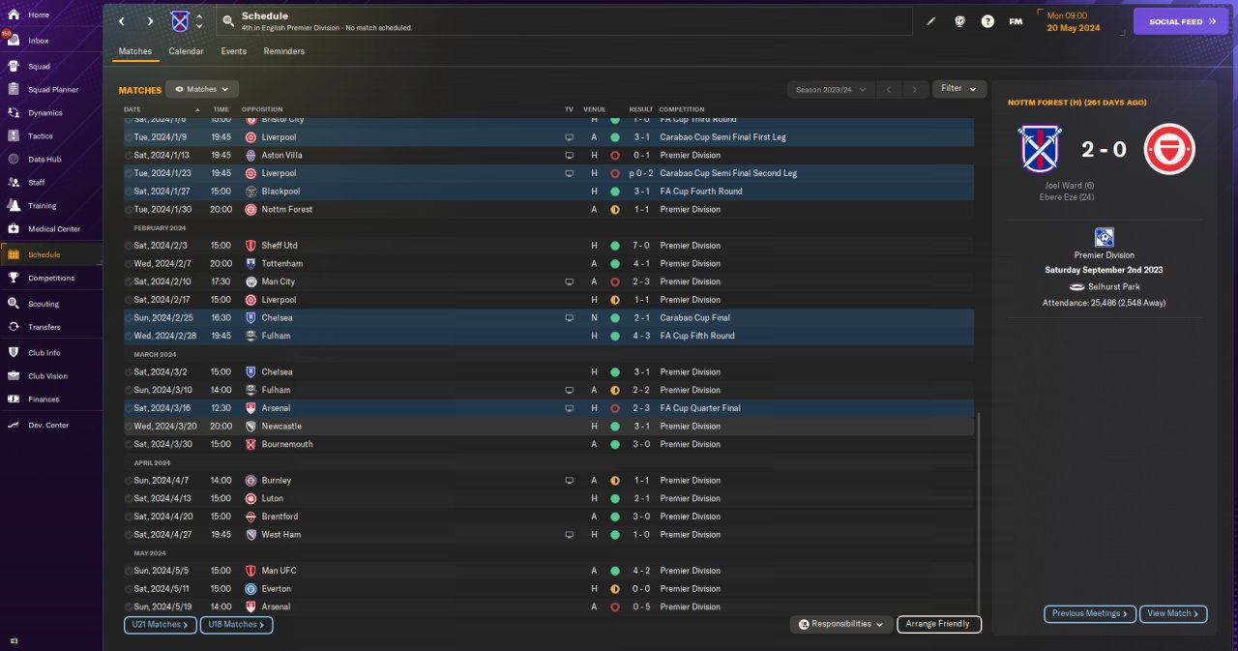1238x651 pixels.
Task: Select Schedule in the sidebar
Action: (51, 254)
